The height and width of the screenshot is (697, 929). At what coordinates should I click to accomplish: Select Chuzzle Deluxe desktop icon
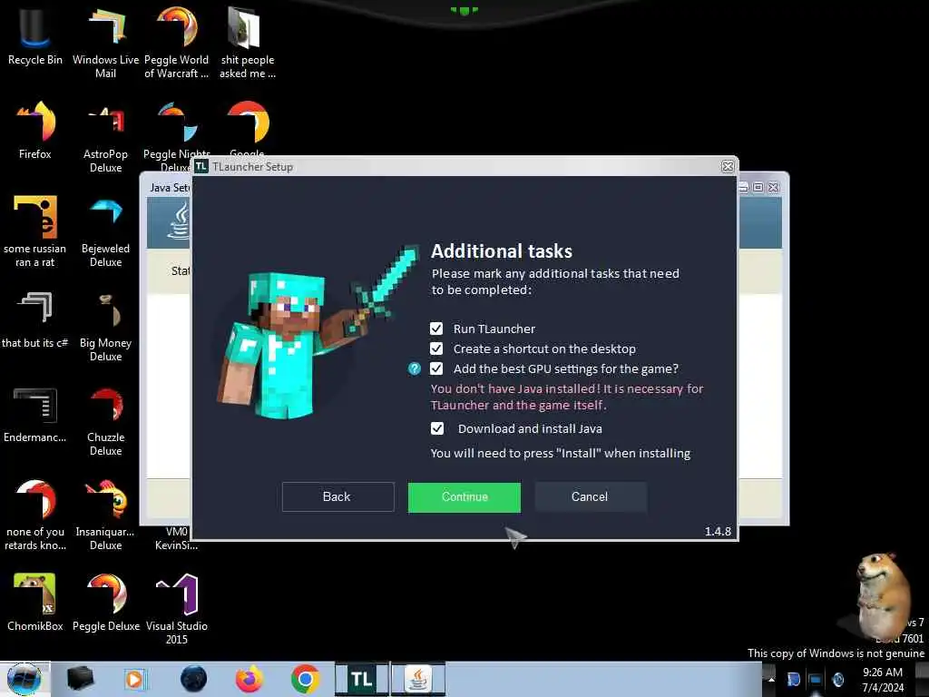pyautogui.click(x=105, y=421)
